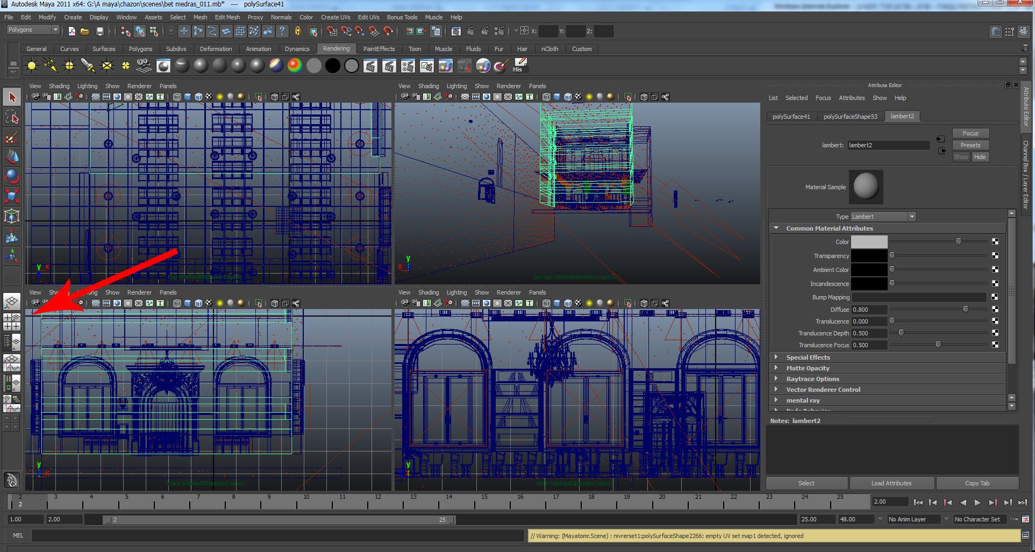Switch to the polySurfaceShape53 tab
Screen dimensions: 1035x552
coord(850,117)
